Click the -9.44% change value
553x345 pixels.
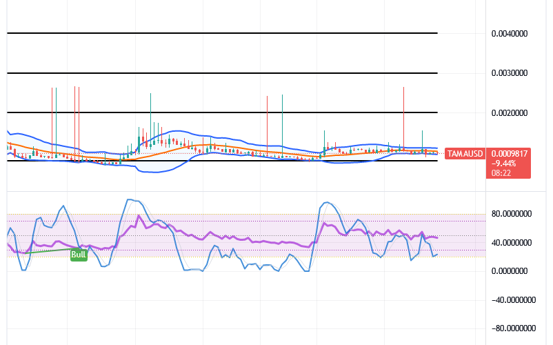pyautogui.click(x=503, y=164)
